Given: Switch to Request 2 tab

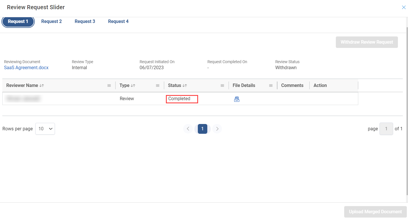Looking at the screenshot, I should (51, 22).
